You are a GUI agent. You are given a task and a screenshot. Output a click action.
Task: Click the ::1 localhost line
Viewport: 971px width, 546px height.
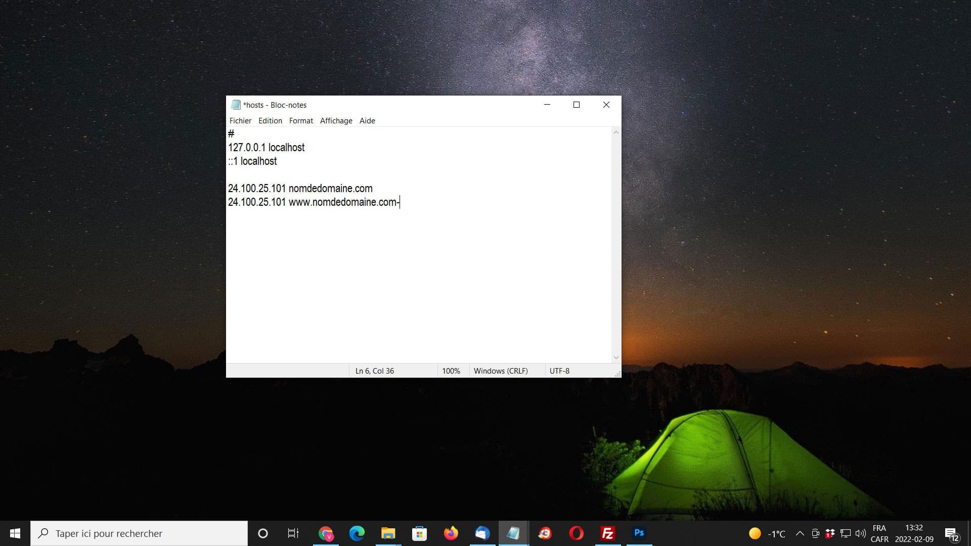[252, 161]
